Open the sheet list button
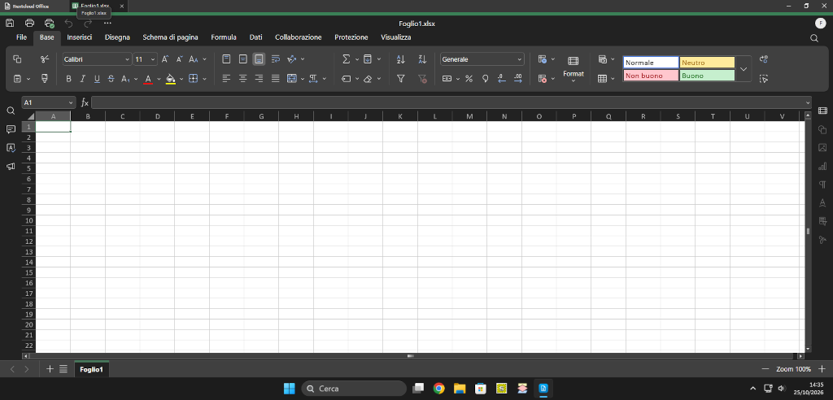Viewport: 833px width, 400px height. (x=63, y=368)
